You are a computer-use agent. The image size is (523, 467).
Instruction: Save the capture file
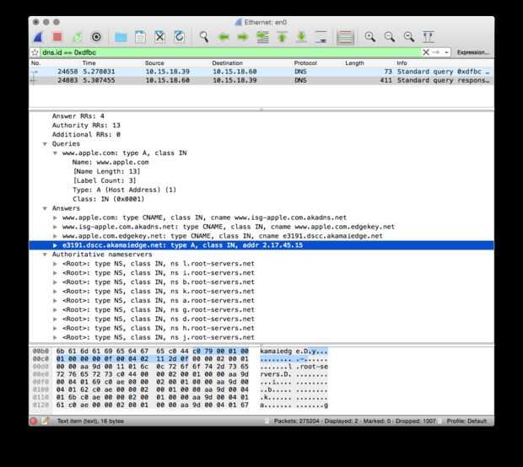pyautogui.click(x=140, y=36)
